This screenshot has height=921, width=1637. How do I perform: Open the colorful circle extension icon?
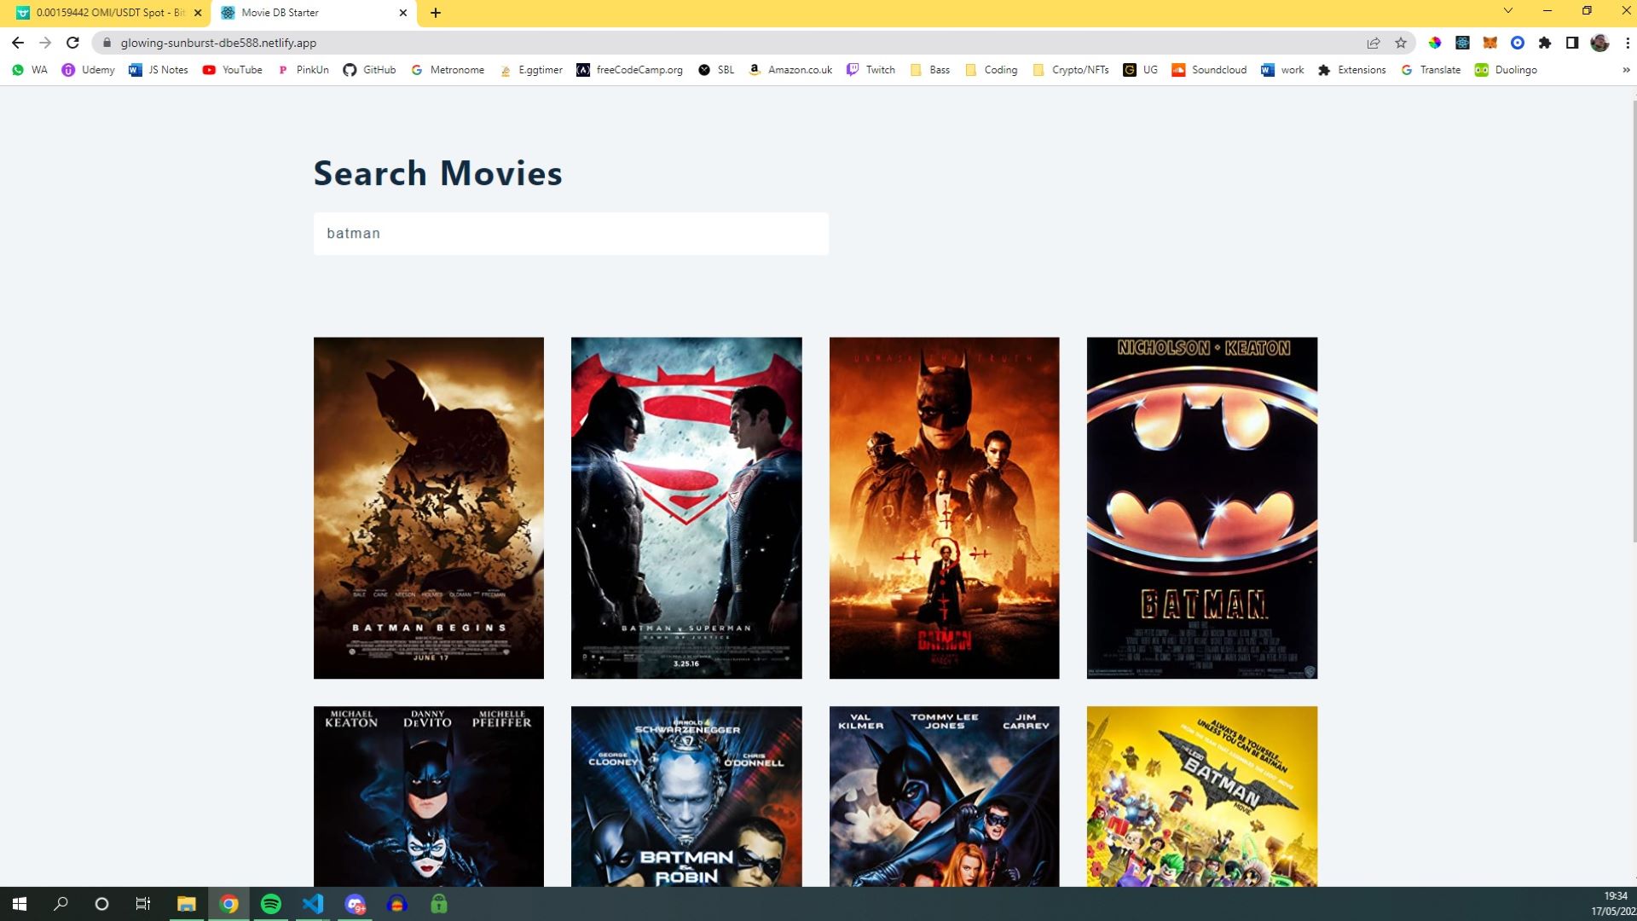(1435, 43)
